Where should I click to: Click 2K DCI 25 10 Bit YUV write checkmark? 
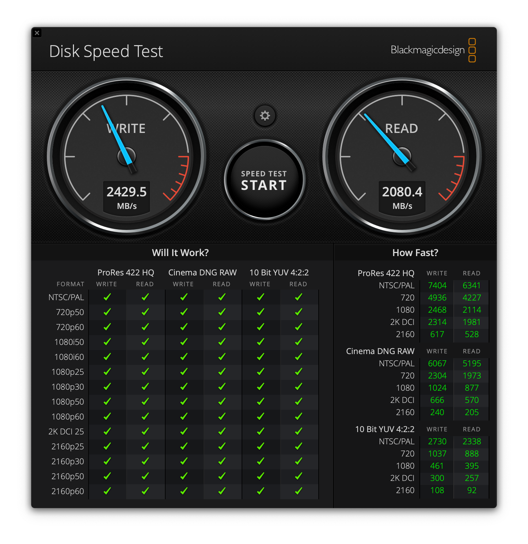pos(260,431)
